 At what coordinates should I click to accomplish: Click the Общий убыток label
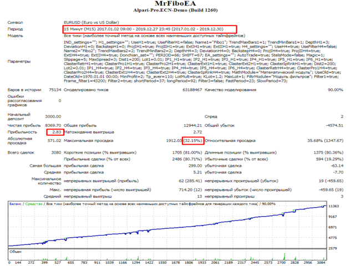click(x=220, y=125)
